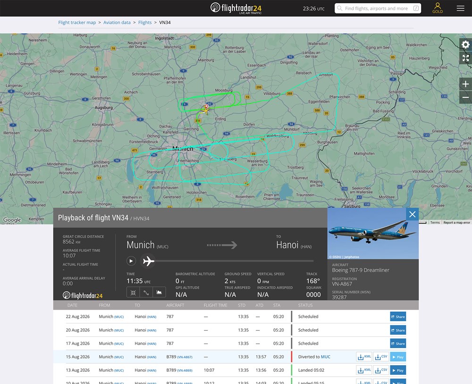
Task: Open MUC airport link, 22 Aug row
Action: [x=119, y=317]
